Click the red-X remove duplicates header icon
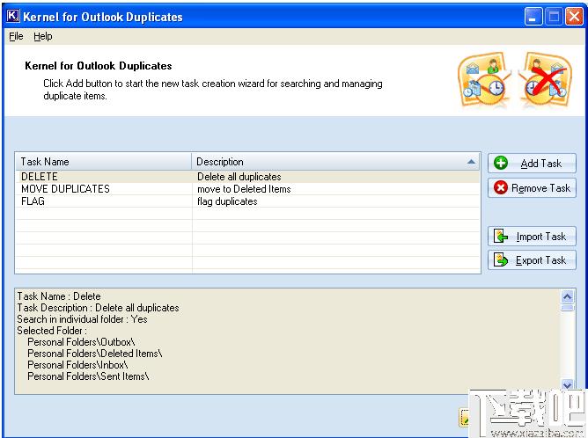 point(546,80)
